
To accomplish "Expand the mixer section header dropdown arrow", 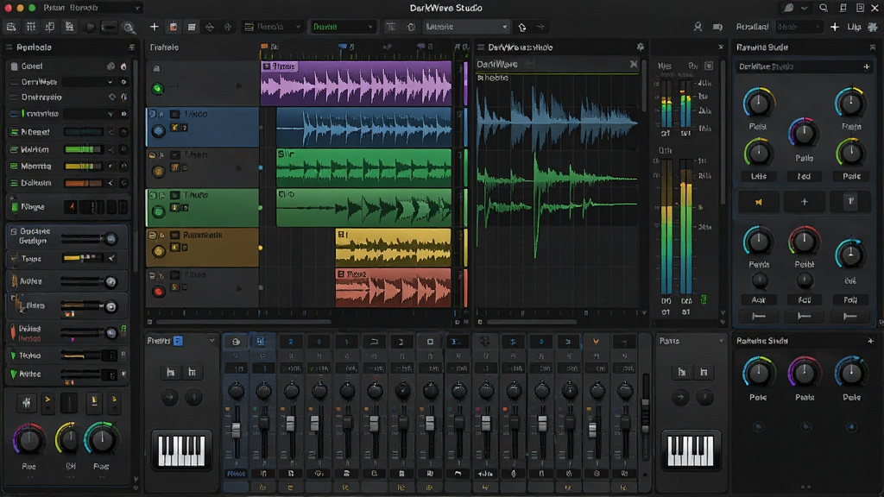I will pos(212,341).
